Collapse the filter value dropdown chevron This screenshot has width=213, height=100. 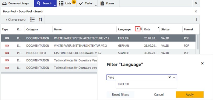174,77
